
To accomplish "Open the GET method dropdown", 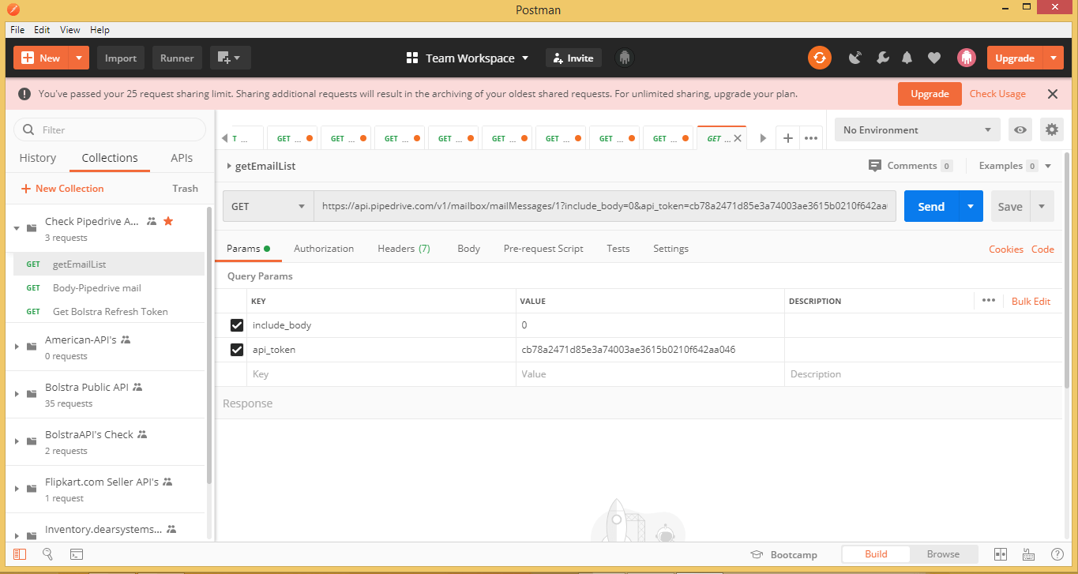I will [268, 205].
